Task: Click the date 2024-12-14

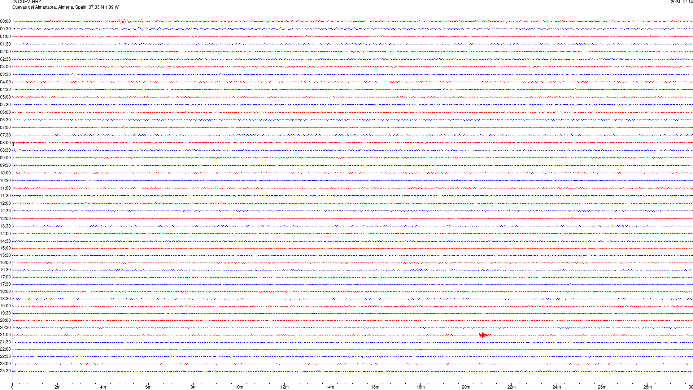Action: (x=681, y=2)
